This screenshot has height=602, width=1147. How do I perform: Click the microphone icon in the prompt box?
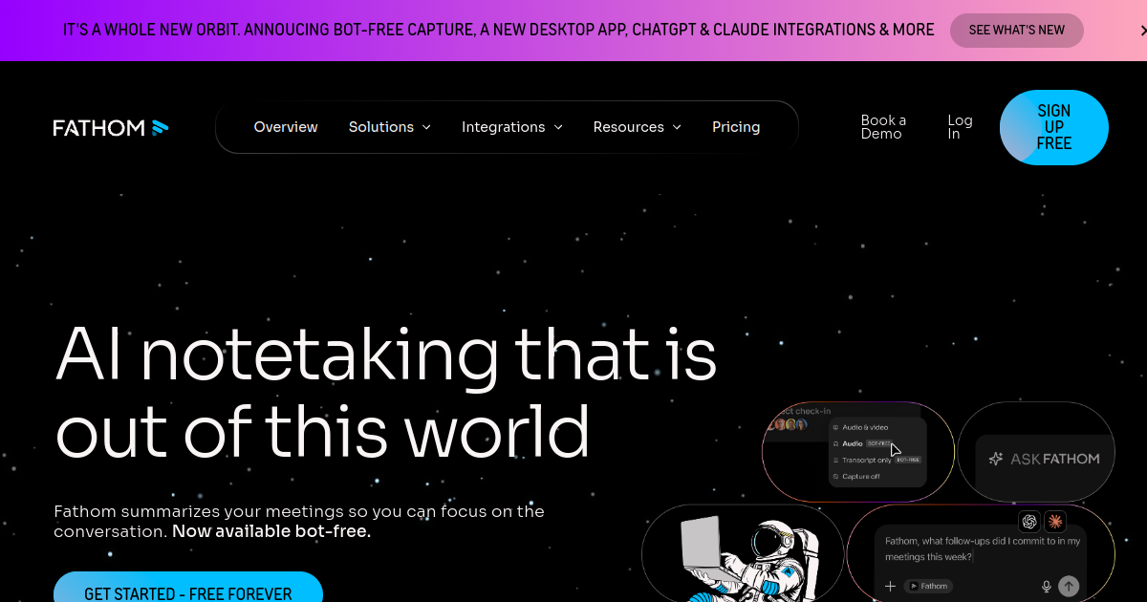[x=1047, y=586]
